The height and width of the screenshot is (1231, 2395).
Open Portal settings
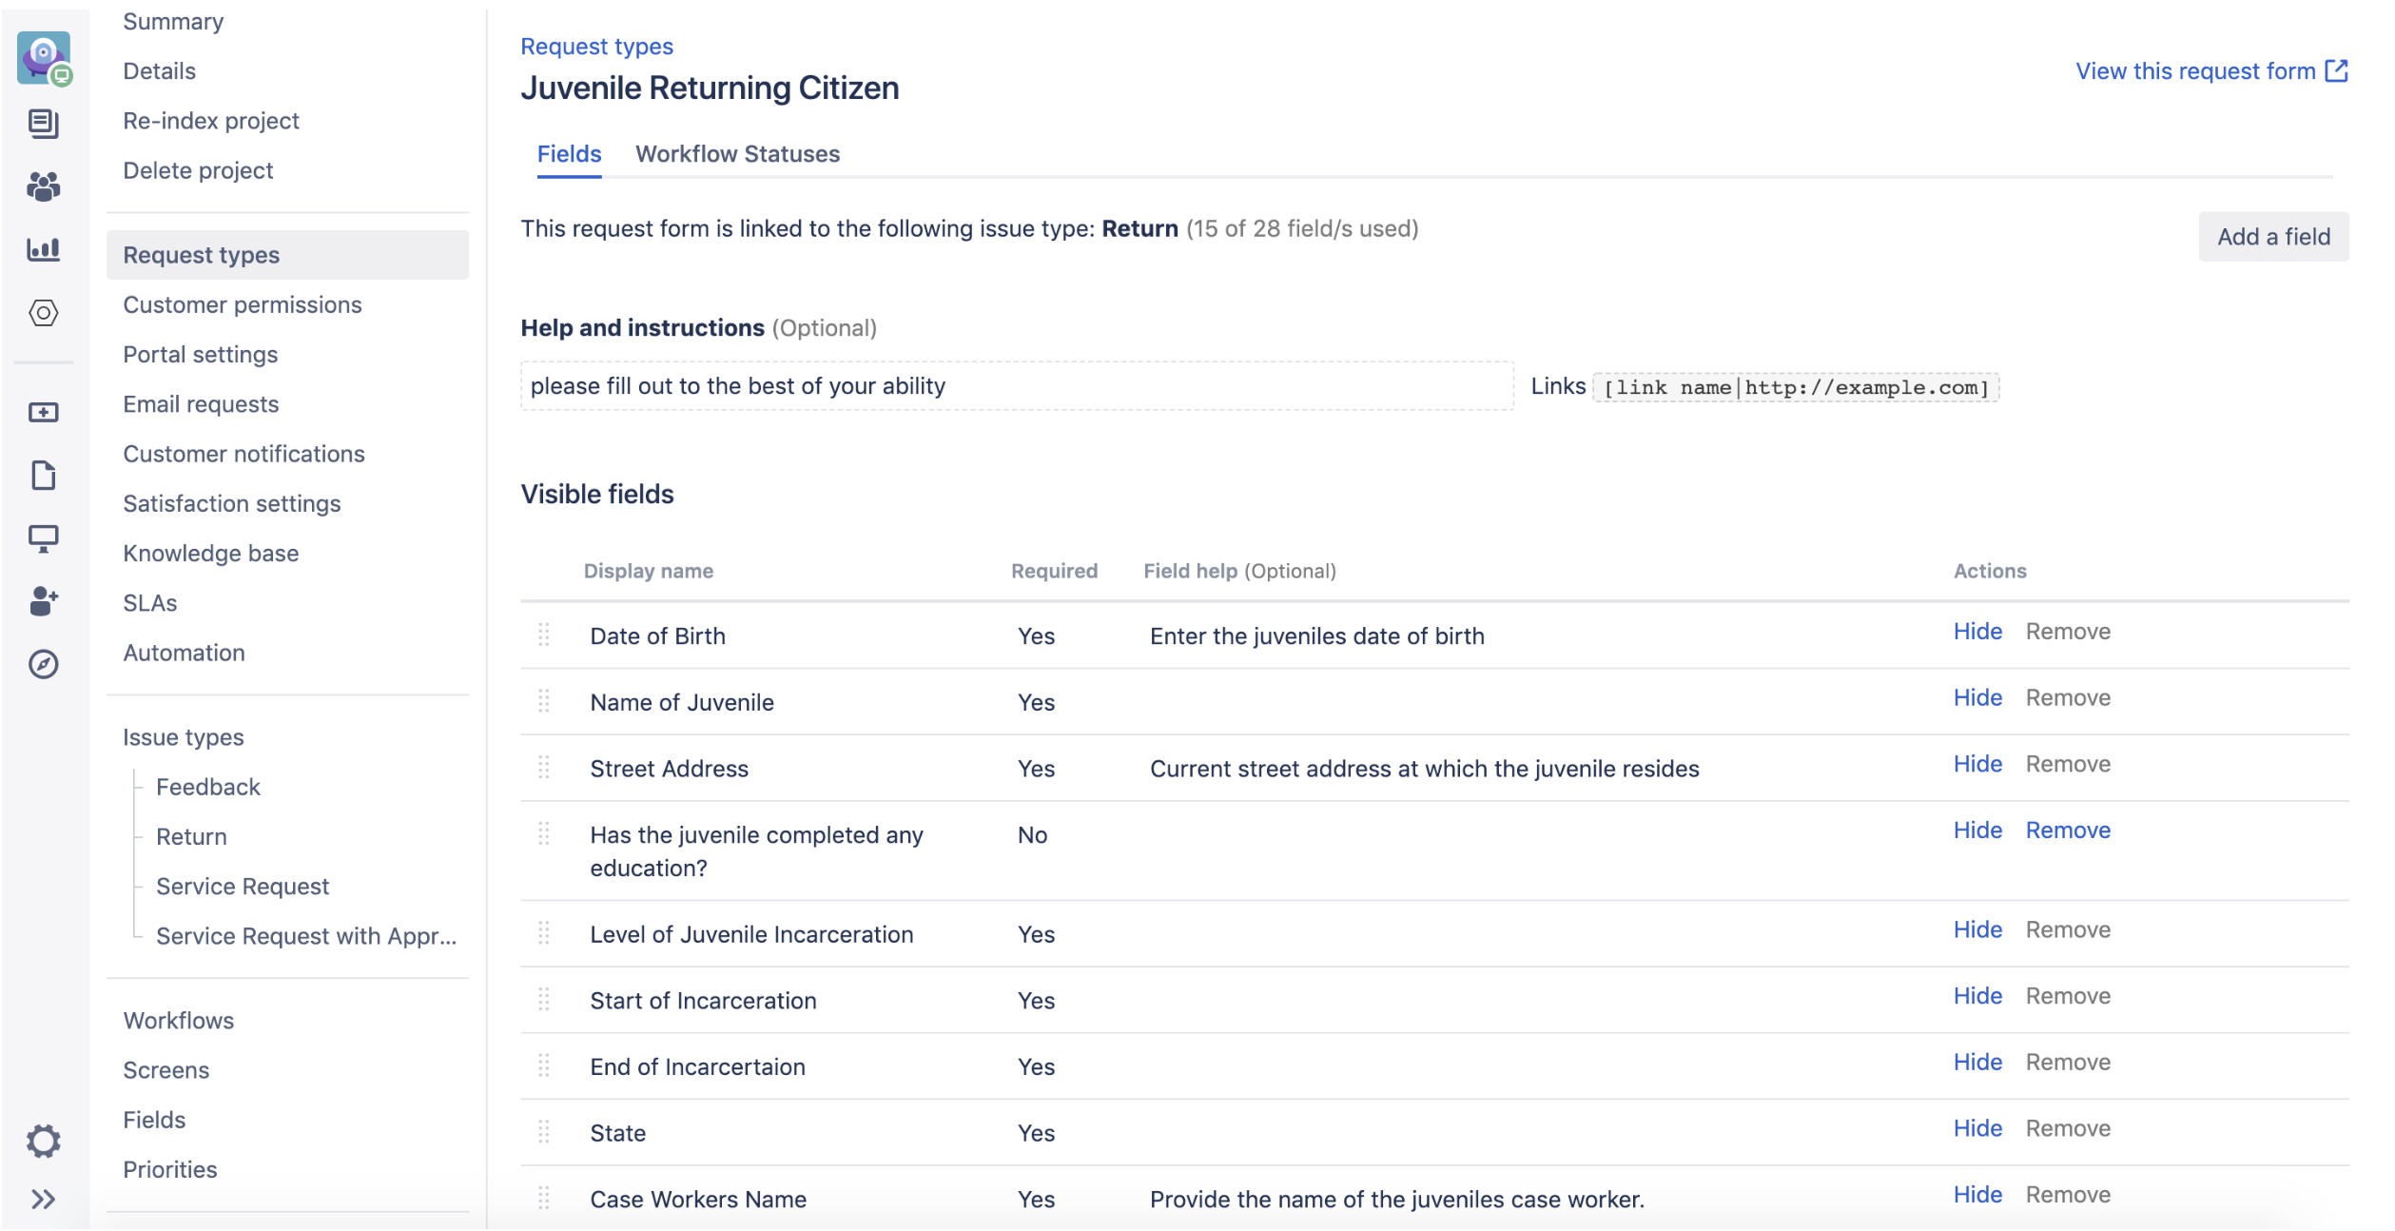tap(201, 355)
